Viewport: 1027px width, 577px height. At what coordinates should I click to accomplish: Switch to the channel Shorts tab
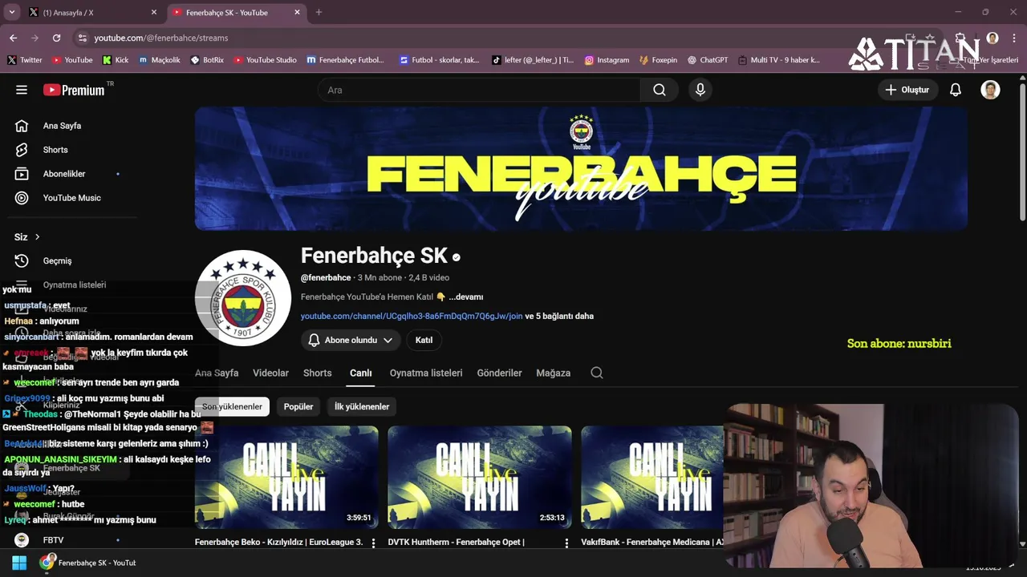point(318,373)
